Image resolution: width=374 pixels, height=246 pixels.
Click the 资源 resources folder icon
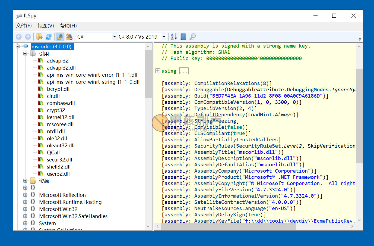point(33,181)
